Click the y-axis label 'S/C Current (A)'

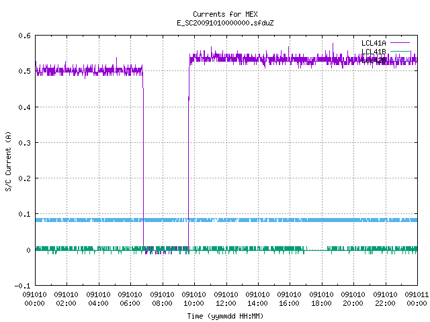click(x=9, y=162)
